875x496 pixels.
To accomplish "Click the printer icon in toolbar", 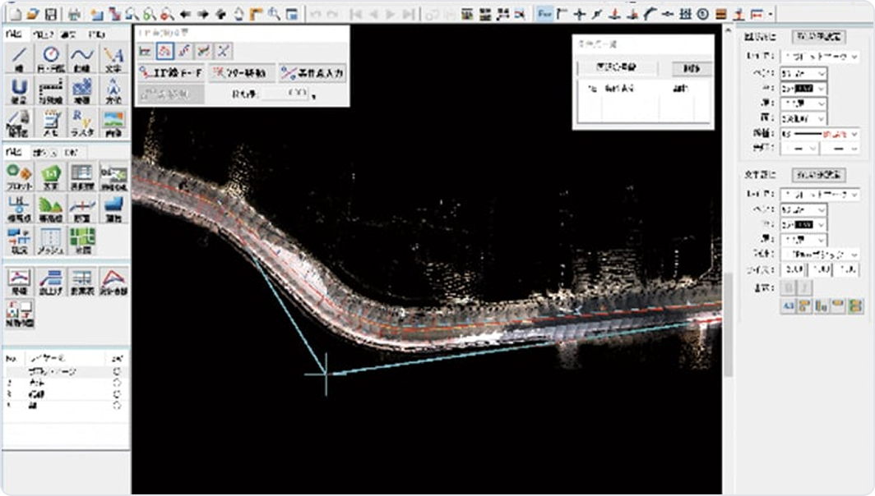I will tap(74, 14).
